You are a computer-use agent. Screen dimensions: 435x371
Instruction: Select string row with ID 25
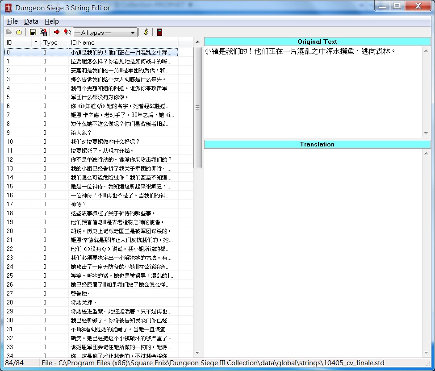91,275
